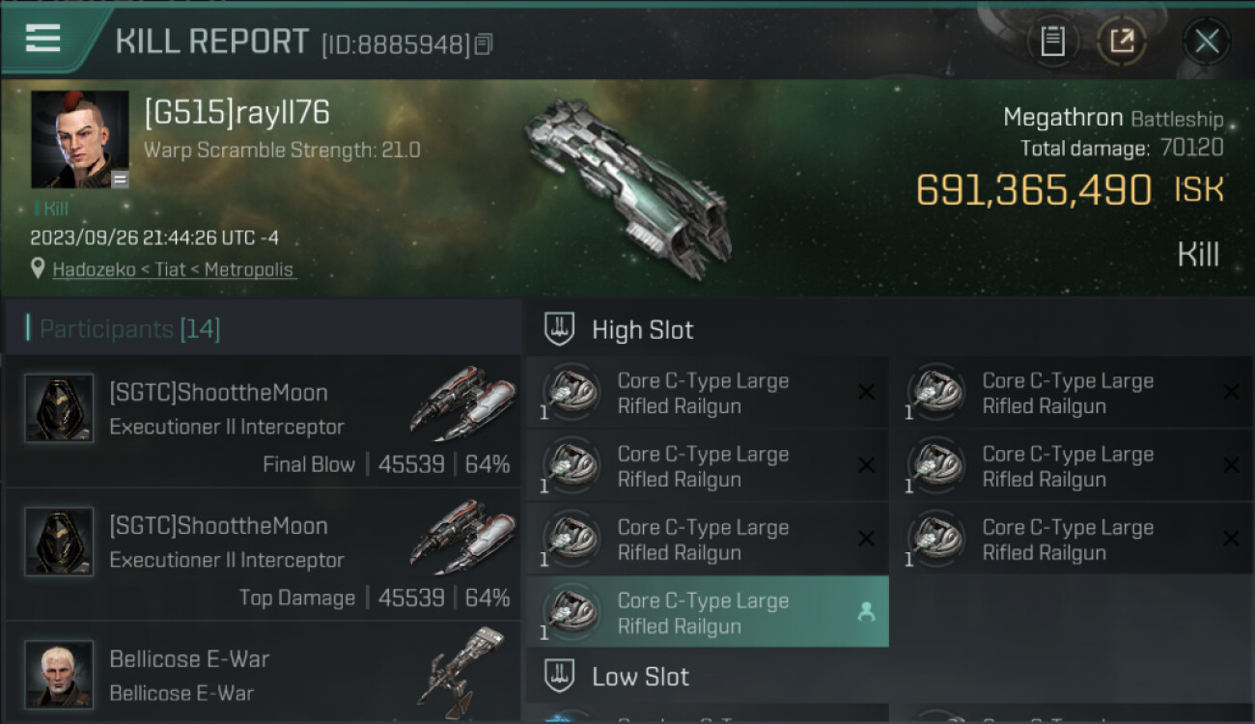Open rayll76's pilot portrait

[80, 139]
